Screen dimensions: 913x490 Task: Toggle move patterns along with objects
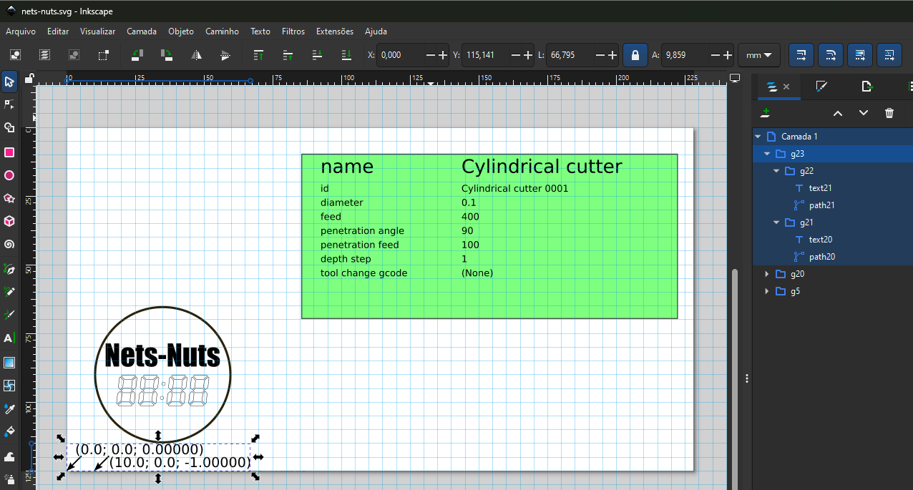tap(888, 55)
